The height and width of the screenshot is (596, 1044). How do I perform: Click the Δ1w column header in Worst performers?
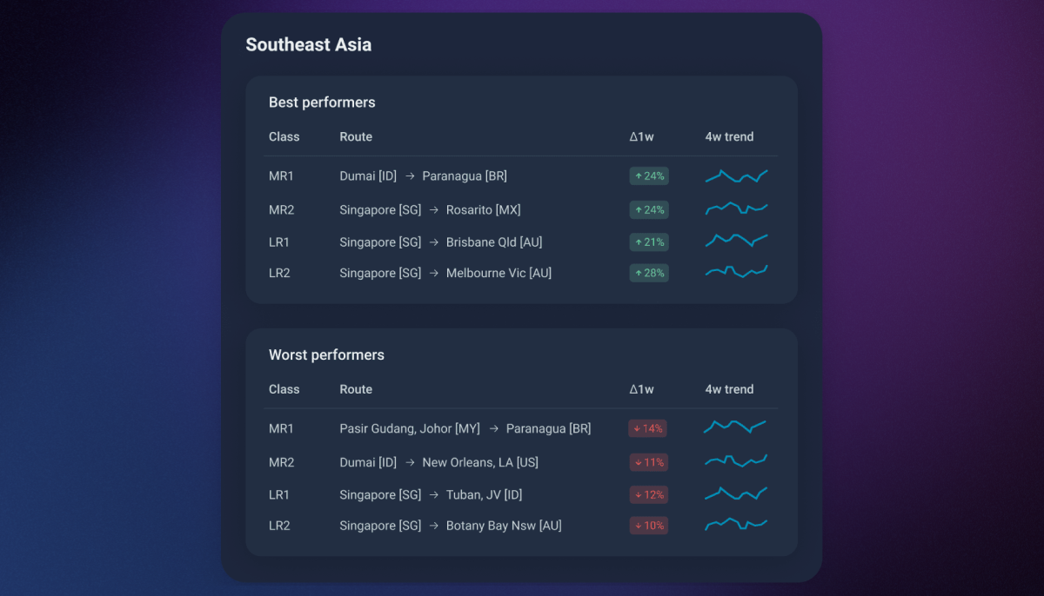click(x=641, y=390)
